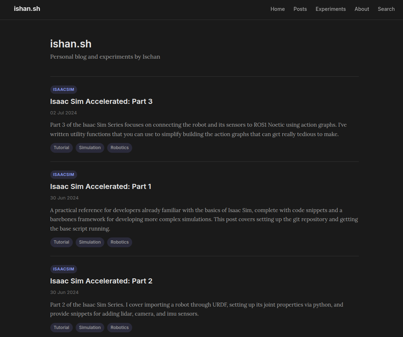This screenshot has height=337, width=403.
Task: Click Part 3 description about ROS1 Noetic
Action: click(x=198, y=130)
